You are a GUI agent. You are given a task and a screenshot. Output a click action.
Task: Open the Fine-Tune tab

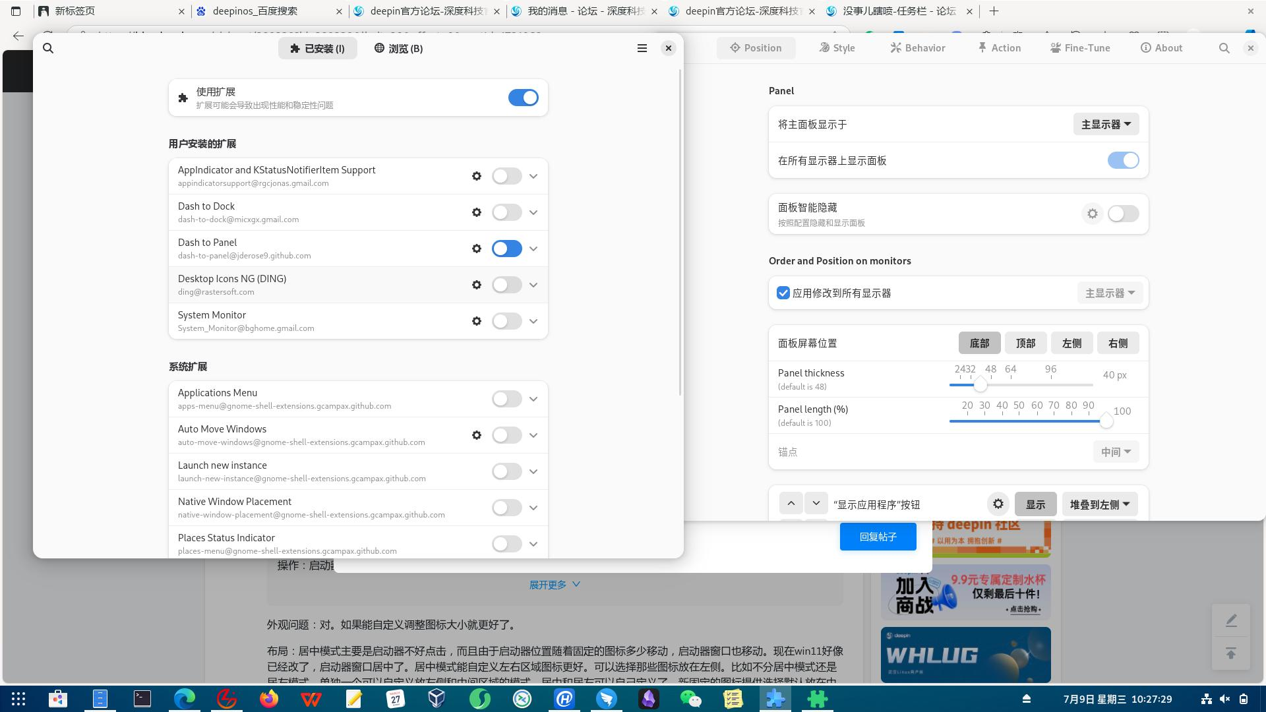(1080, 48)
